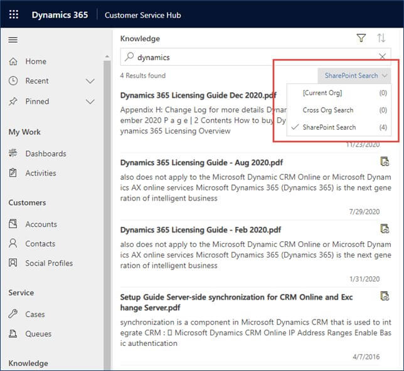Screen dimensions: 404x371
Task: Clear the search with the X icon
Action: click(x=383, y=56)
